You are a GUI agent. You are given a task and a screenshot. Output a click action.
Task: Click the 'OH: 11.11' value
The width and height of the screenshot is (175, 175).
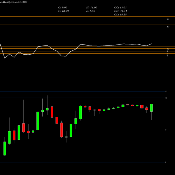coord(120,11)
